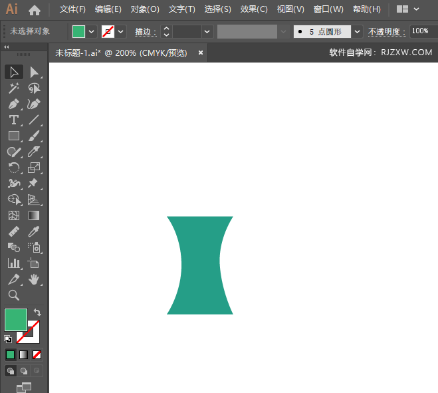Choose the Eyedropper tool
Viewport: 438px width, 393px height.
(x=34, y=231)
